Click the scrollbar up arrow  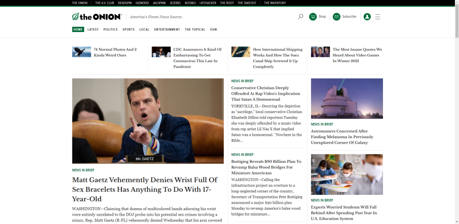[457, 2]
